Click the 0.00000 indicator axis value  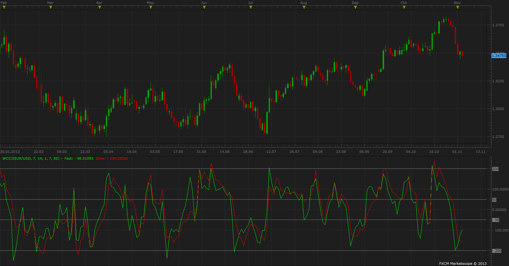coord(499,210)
